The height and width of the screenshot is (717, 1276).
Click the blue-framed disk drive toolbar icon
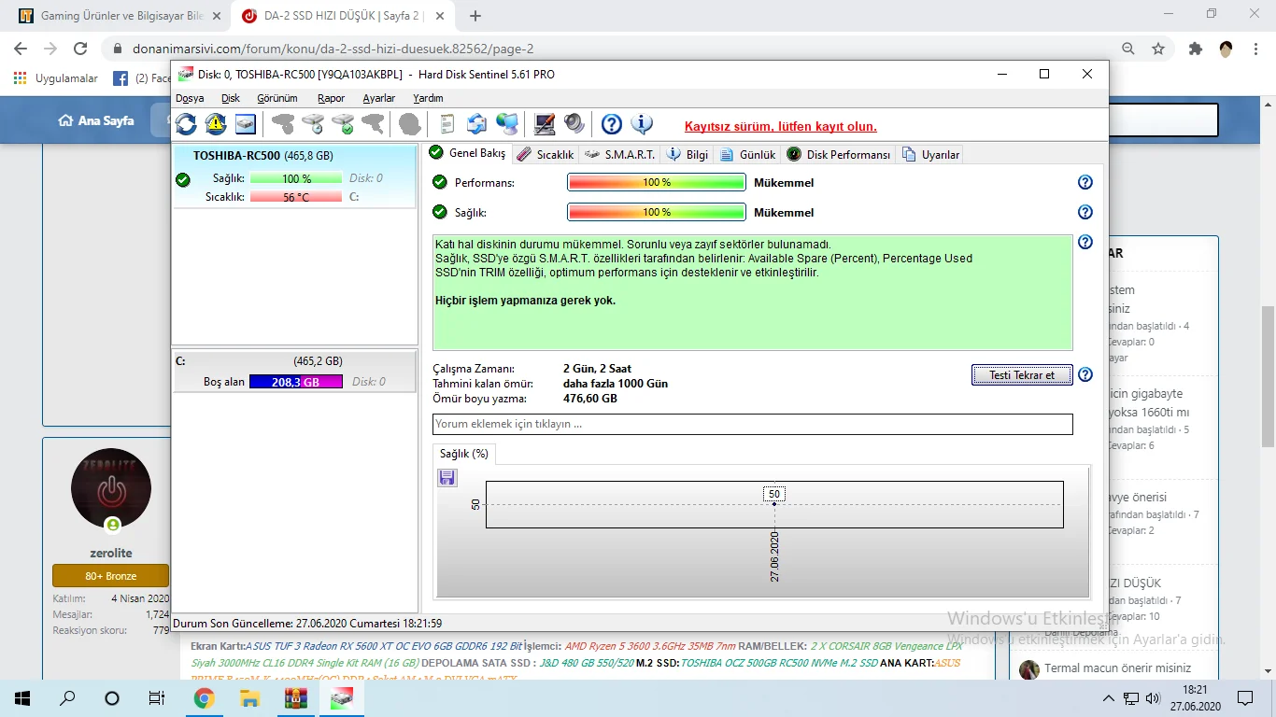tap(246, 124)
